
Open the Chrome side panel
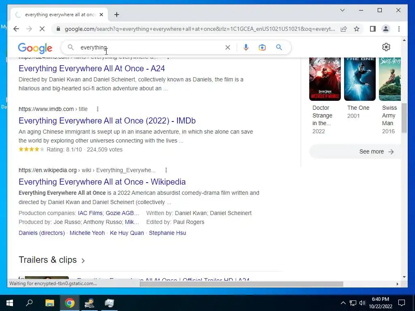pyautogui.click(x=373, y=29)
